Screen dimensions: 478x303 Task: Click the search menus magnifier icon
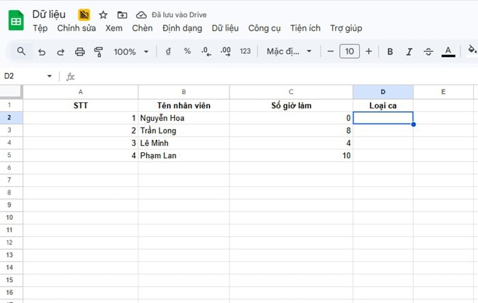[21, 51]
